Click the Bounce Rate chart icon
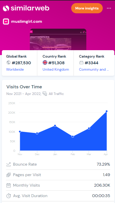 (x=8, y=164)
